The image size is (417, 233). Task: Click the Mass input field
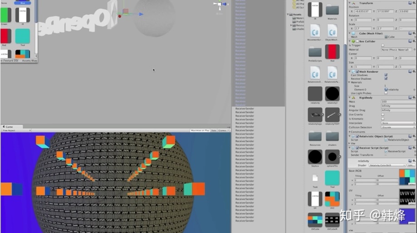coord(397,102)
